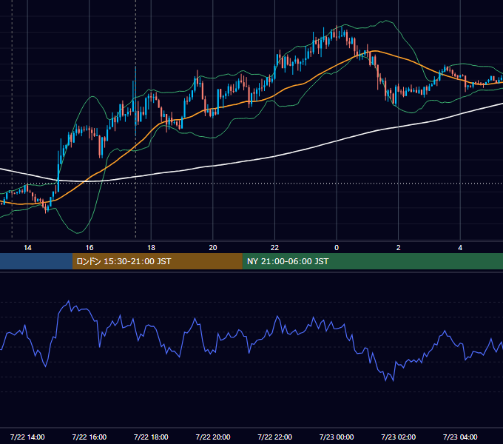This screenshot has width=503, height=444.
Task: Click the 7/22 20:00 date label
Action: pyautogui.click(x=213, y=437)
